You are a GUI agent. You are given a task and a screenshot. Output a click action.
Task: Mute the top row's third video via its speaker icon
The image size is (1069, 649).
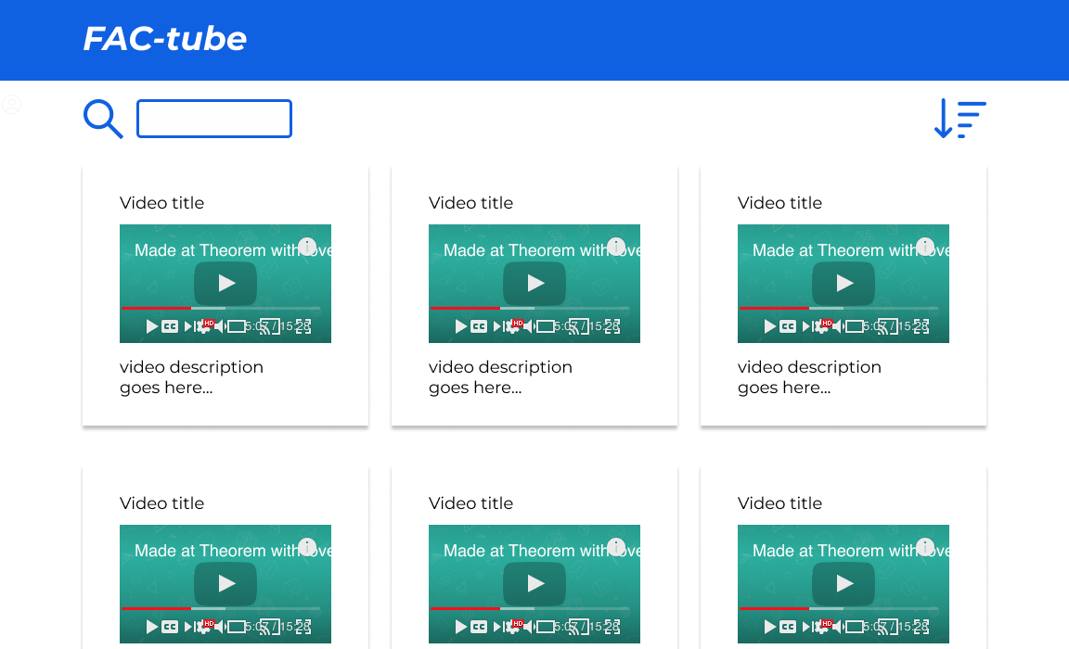coord(838,326)
